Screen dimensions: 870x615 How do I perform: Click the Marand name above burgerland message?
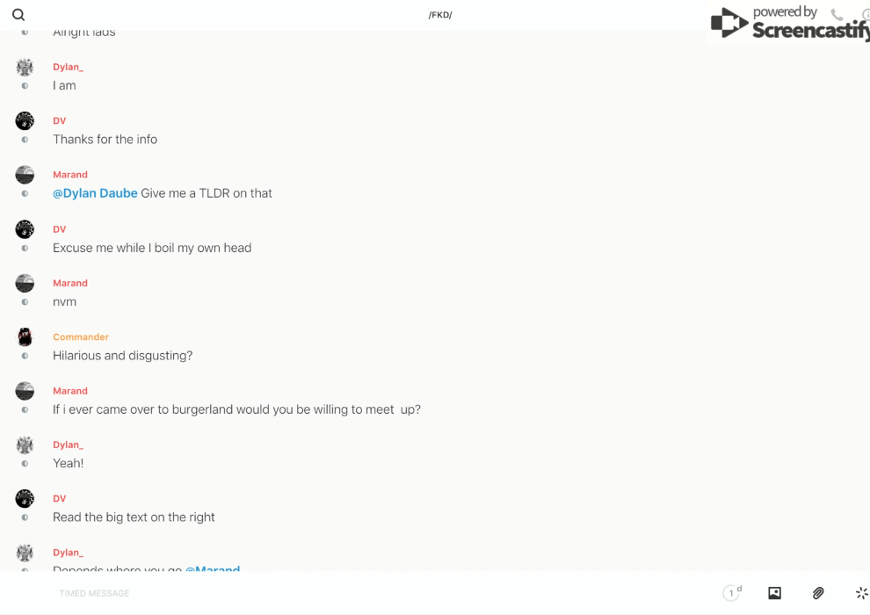tap(70, 391)
